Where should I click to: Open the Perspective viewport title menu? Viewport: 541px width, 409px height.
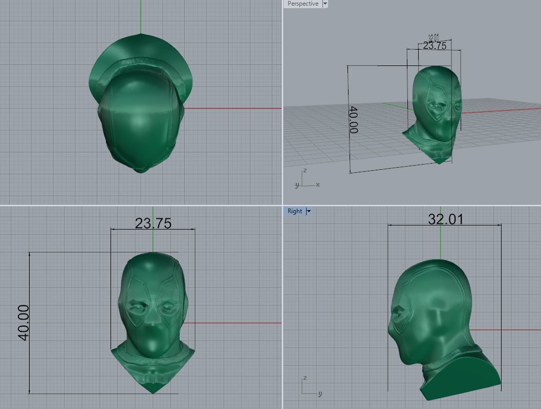pos(302,4)
